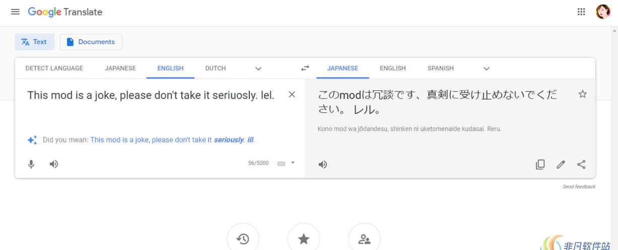The width and height of the screenshot is (618, 250).
Task: Clear the source text with X
Action: tap(292, 94)
